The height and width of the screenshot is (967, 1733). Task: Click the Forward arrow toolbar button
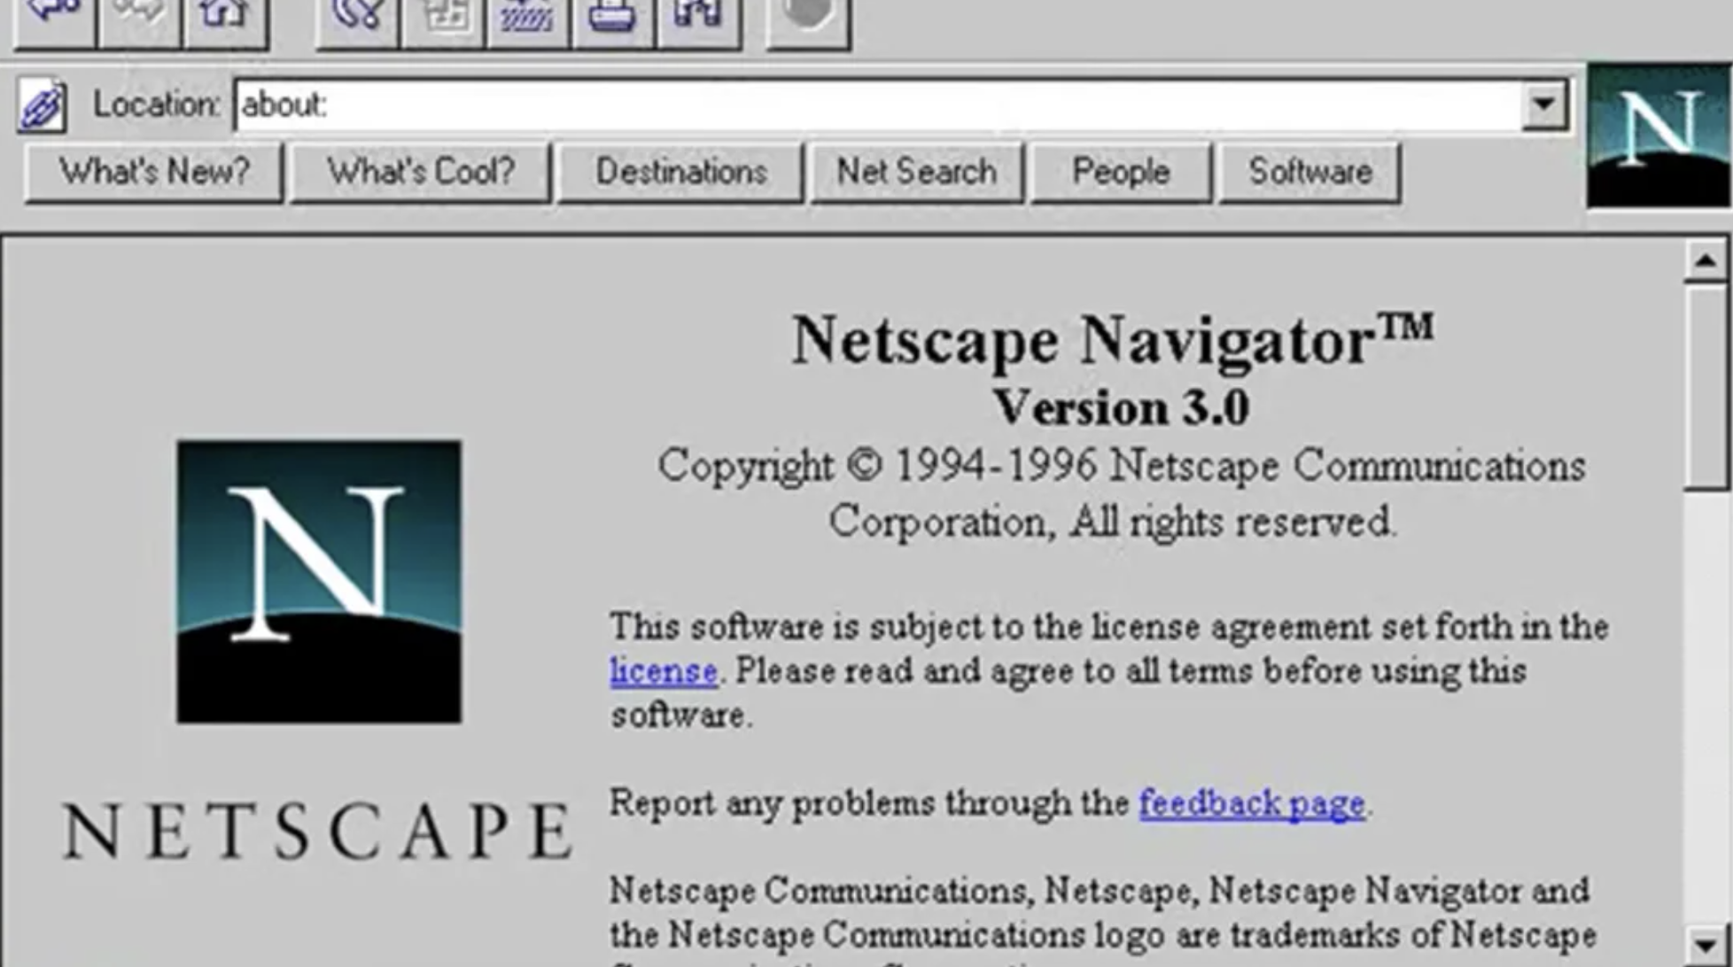point(140,18)
